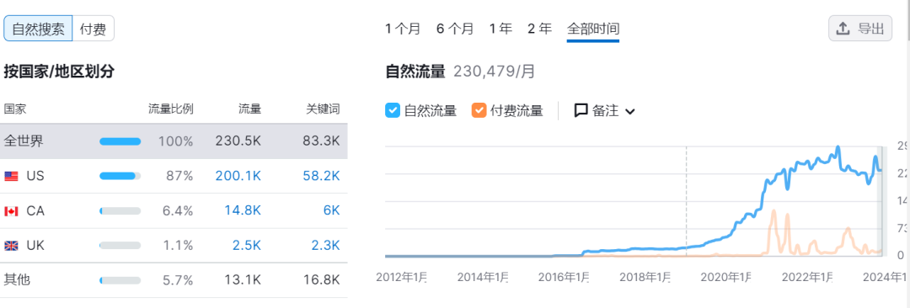
Task: Click the 2012年1月 axis label
Action: [401, 277]
